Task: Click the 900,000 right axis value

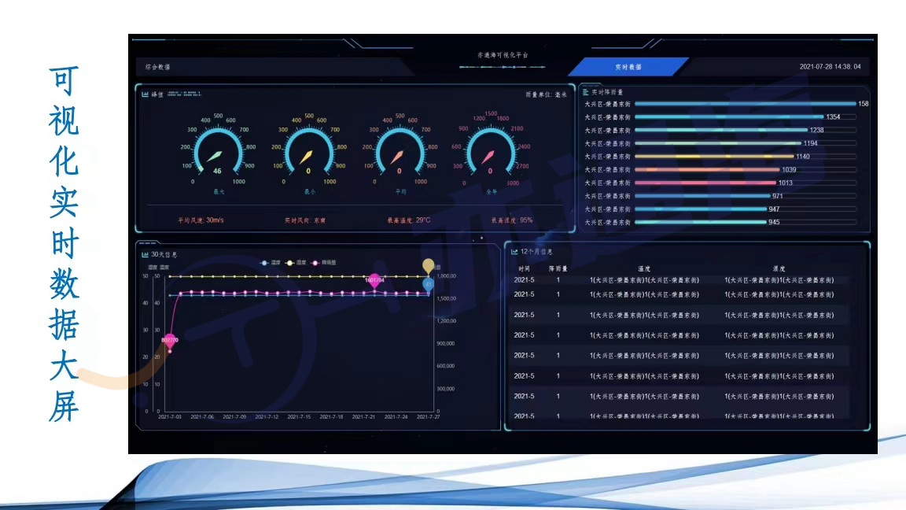Action: coord(445,343)
